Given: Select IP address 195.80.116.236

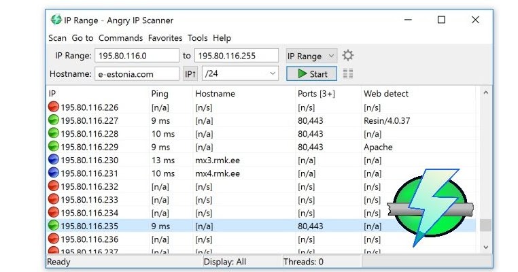Looking at the screenshot, I should click(90, 239).
